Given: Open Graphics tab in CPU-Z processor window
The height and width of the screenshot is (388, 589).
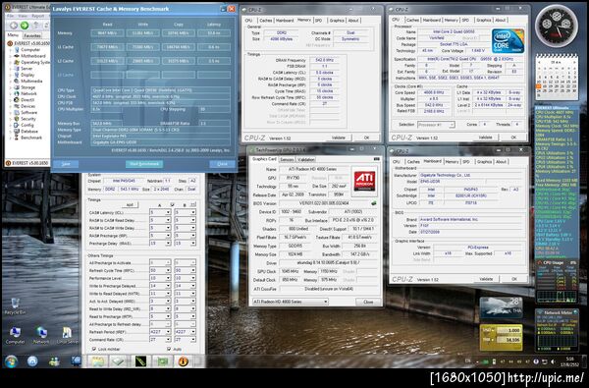Looking at the screenshot, I should [x=483, y=20].
